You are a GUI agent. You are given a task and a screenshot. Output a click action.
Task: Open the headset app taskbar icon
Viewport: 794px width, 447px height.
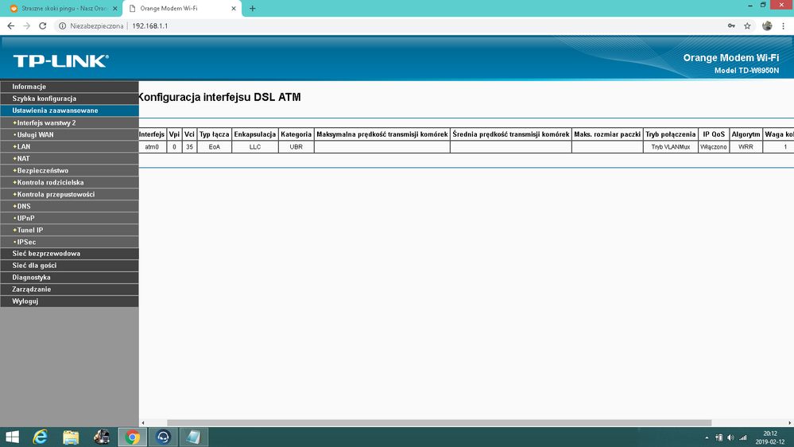163,437
